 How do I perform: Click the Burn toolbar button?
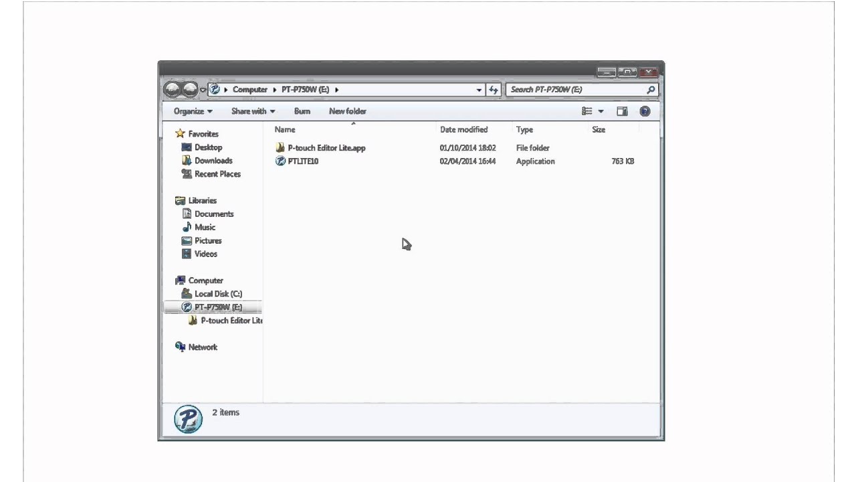pos(302,111)
